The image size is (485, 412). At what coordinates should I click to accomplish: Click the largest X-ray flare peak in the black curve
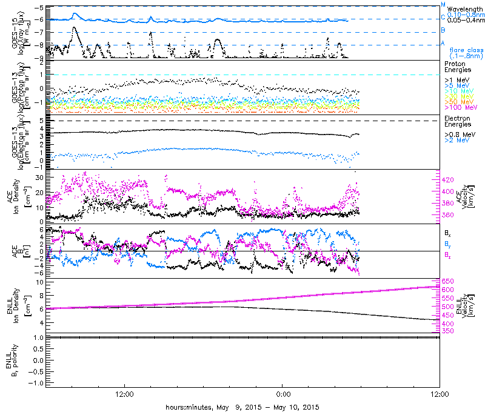(x=74, y=28)
